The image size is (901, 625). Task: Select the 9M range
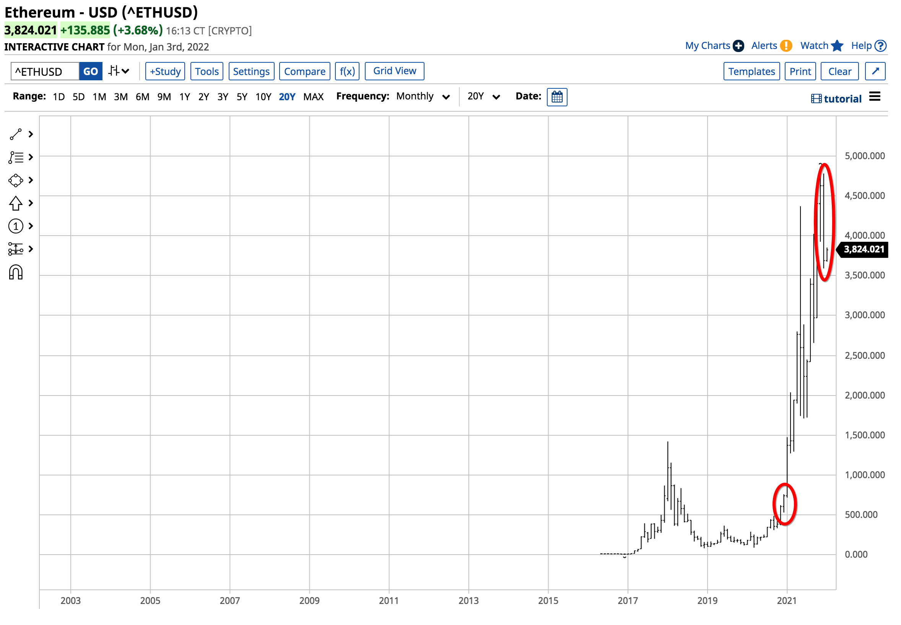pos(164,97)
